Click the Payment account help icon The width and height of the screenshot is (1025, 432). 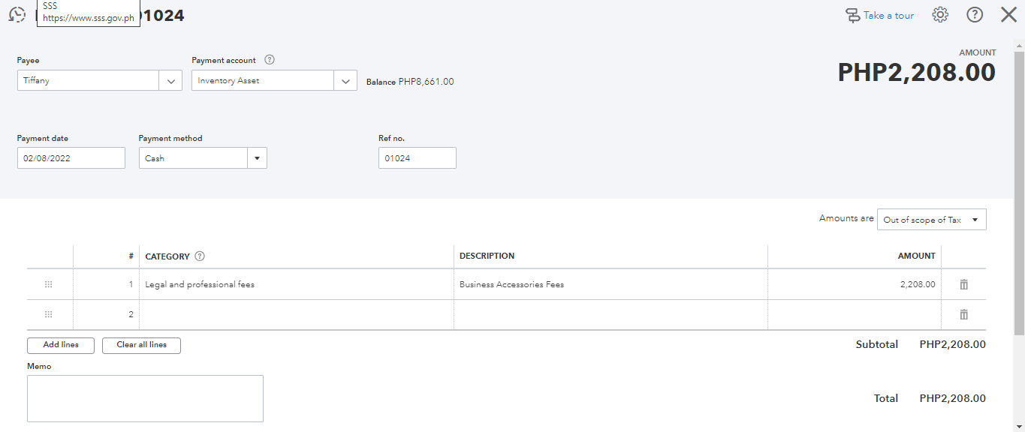pyautogui.click(x=270, y=60)
